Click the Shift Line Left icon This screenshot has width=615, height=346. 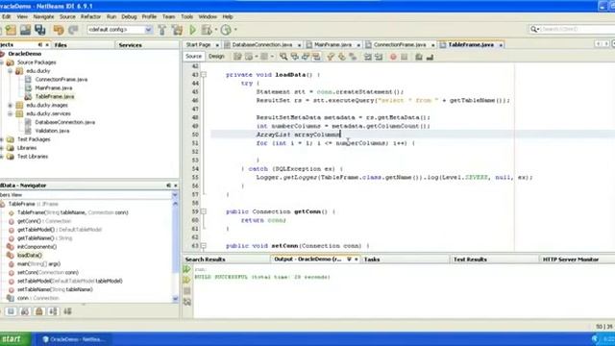367,57
